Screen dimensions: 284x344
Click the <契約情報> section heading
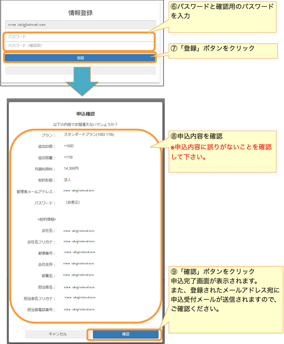(47, 219)
